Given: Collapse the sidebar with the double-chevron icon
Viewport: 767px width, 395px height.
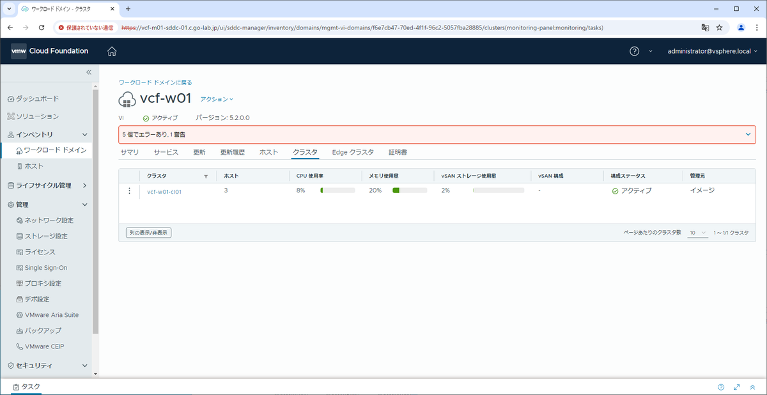Looking at the screenshot, I should coord(89,72).
